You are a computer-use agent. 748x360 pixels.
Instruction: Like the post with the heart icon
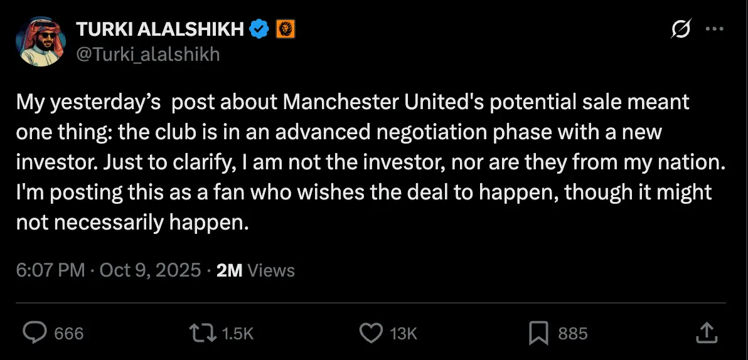372,332
